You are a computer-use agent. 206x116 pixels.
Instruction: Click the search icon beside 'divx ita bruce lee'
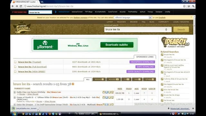[162, 90]
